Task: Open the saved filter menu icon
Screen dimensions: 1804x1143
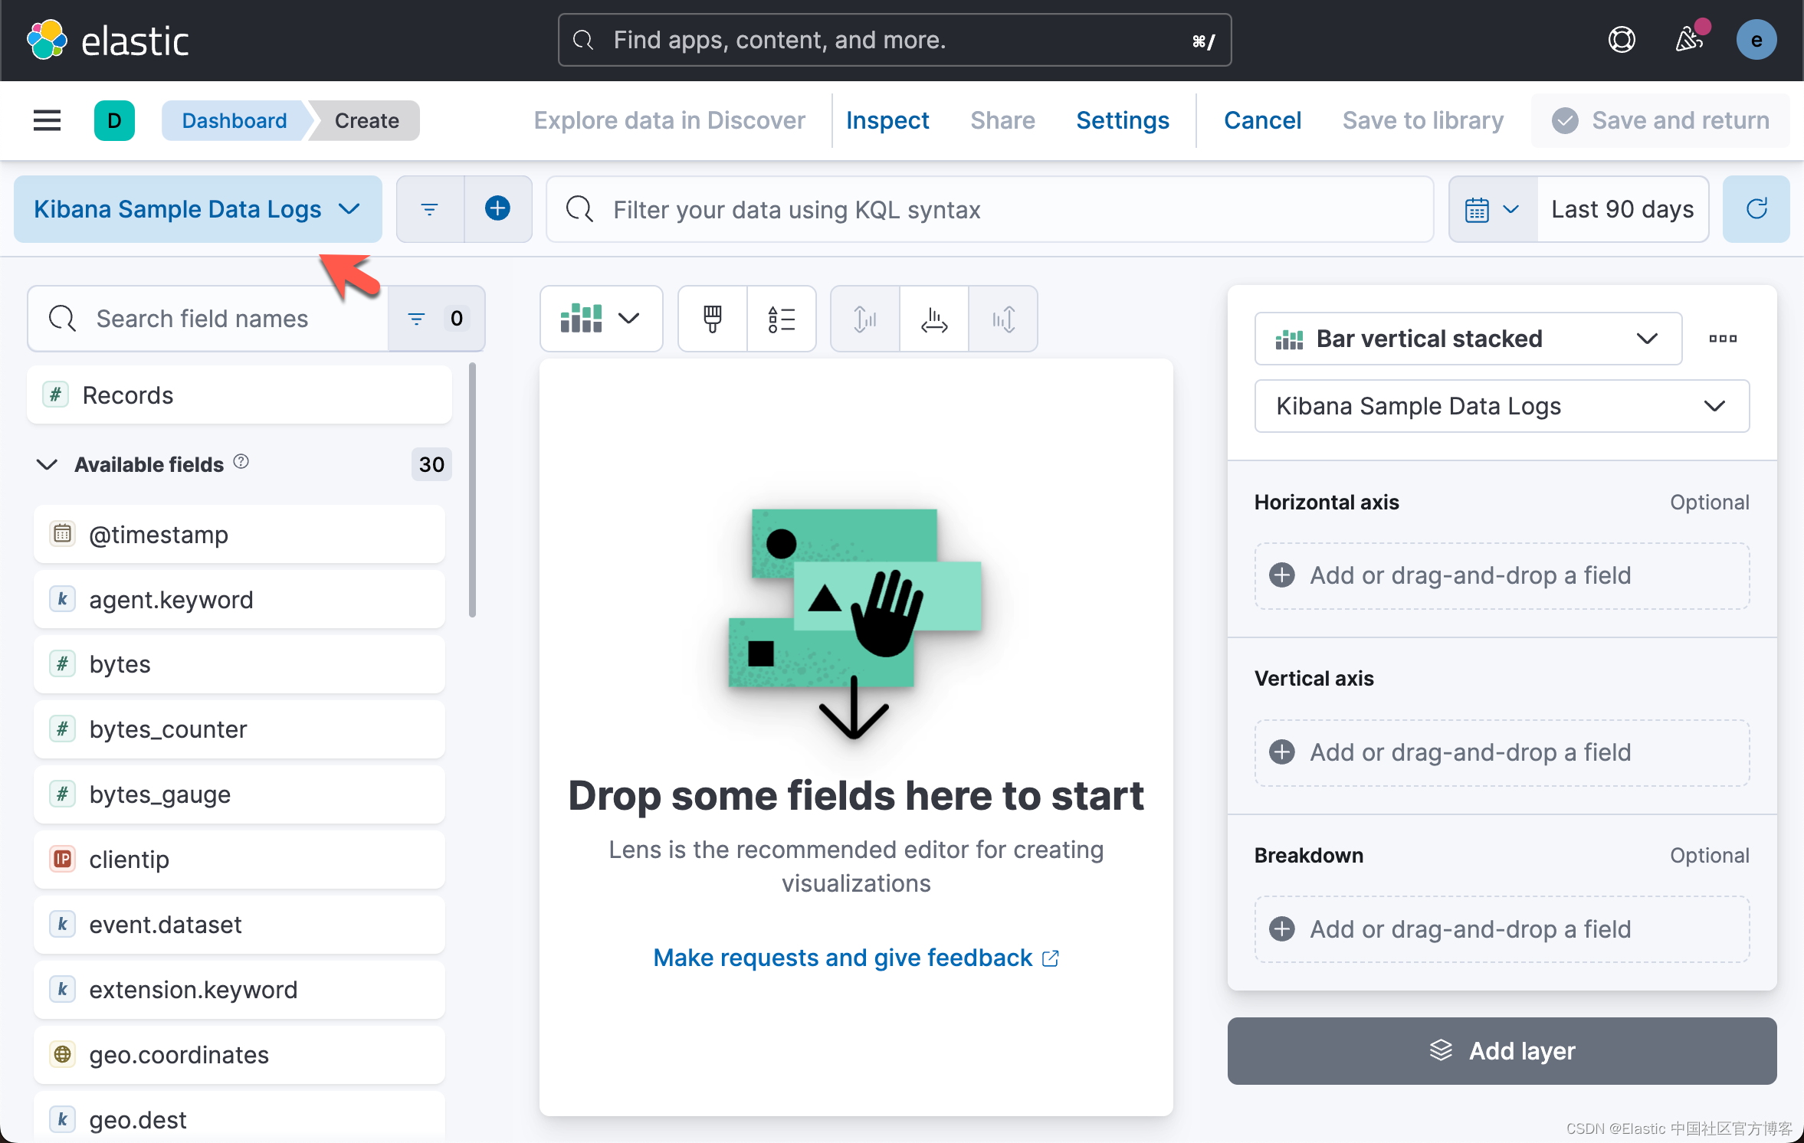Action: click(430, 209)
